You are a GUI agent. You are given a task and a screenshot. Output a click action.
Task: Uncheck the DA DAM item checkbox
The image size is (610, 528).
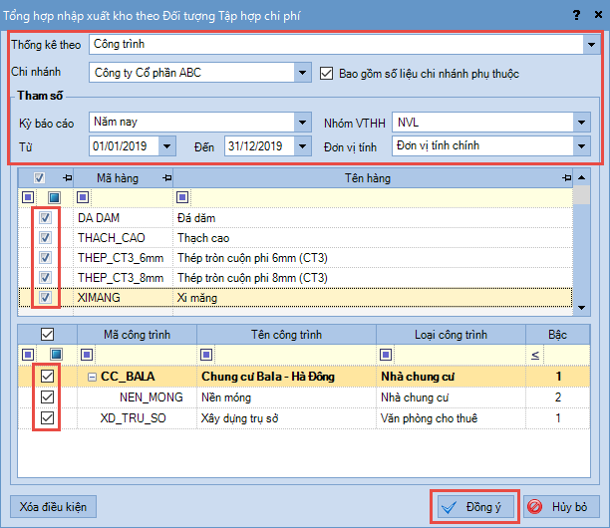[x=45, y=218]
